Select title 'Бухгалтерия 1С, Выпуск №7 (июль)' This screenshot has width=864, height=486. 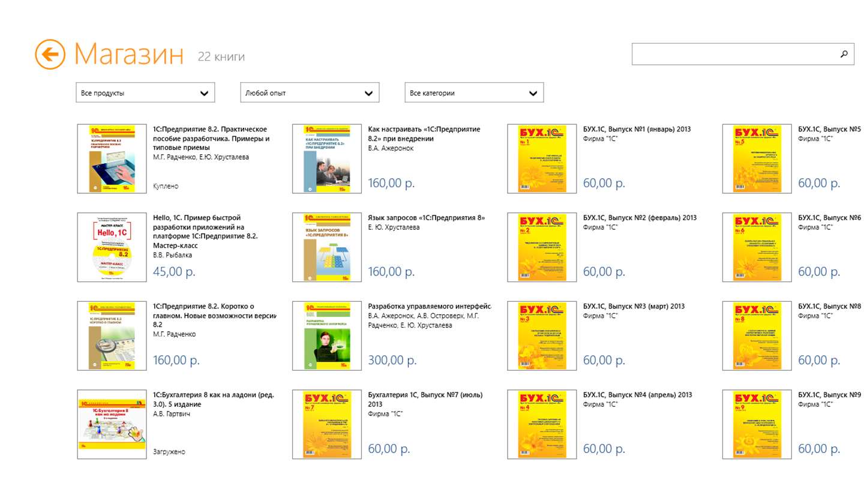tap(425, 400)
